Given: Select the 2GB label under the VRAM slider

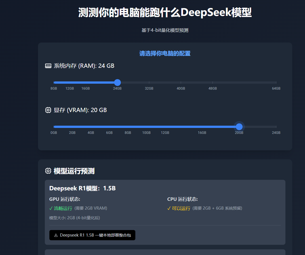Looking at the screenshot, I should click(72, 133).
